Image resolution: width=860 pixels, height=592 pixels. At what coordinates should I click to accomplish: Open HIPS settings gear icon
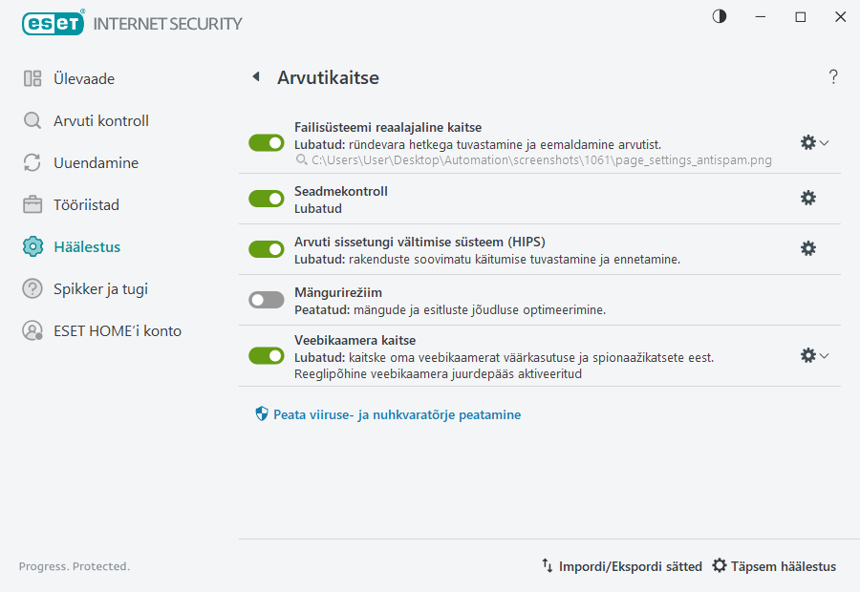pos(808,248)
